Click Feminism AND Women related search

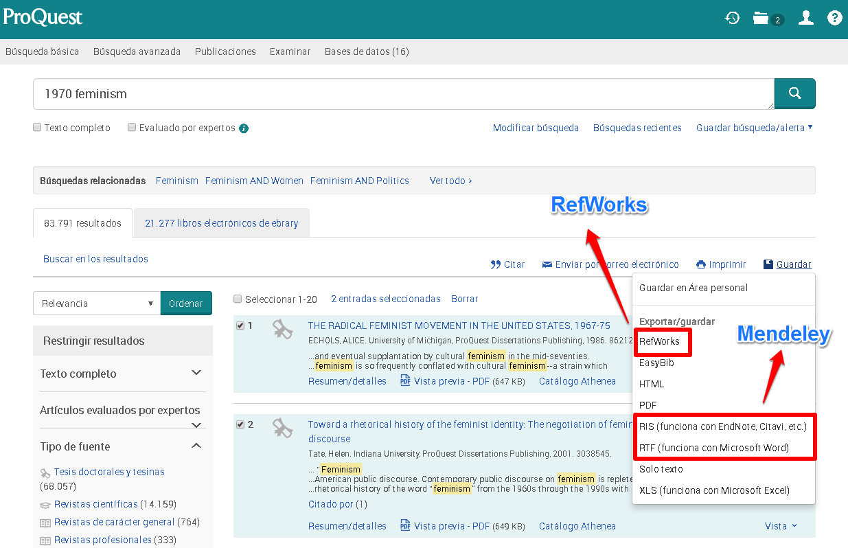254,181
